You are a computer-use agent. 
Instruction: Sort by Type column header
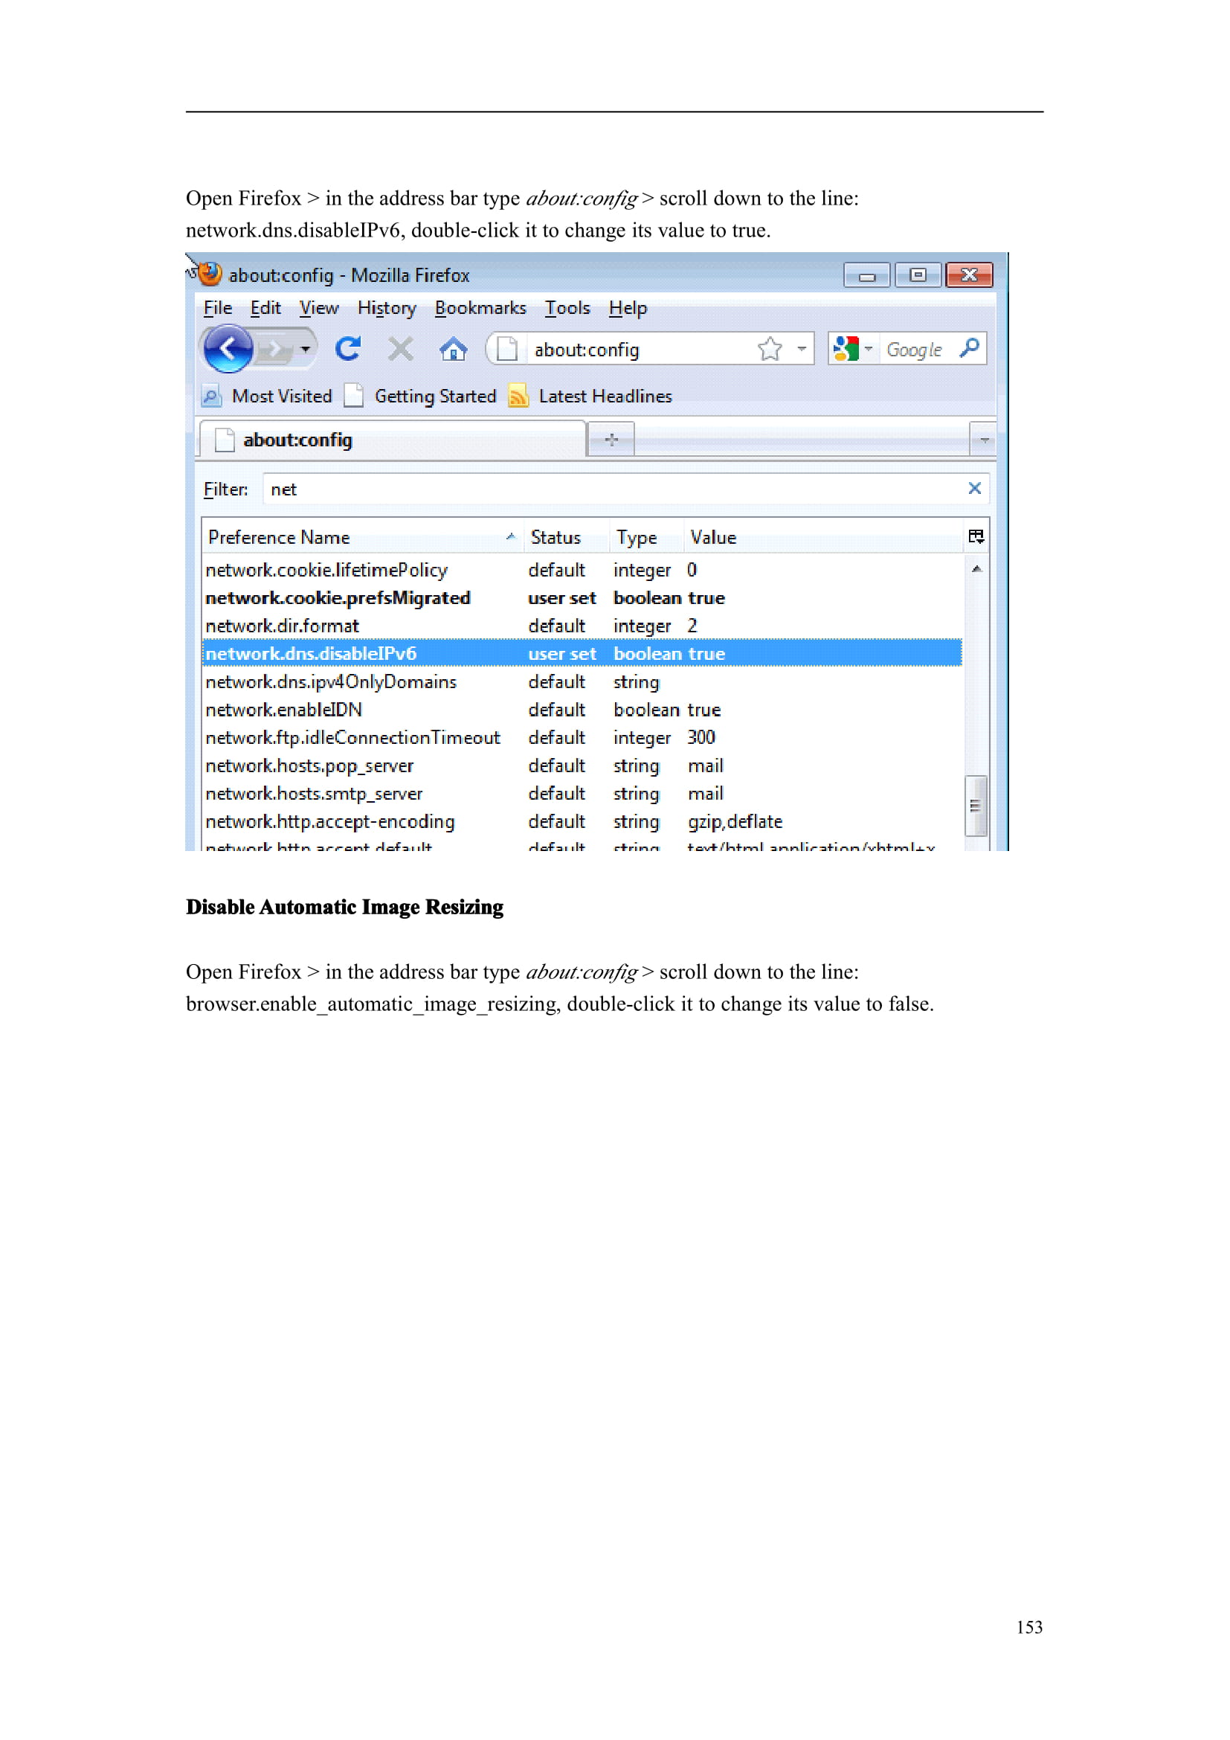click(646, 536)
